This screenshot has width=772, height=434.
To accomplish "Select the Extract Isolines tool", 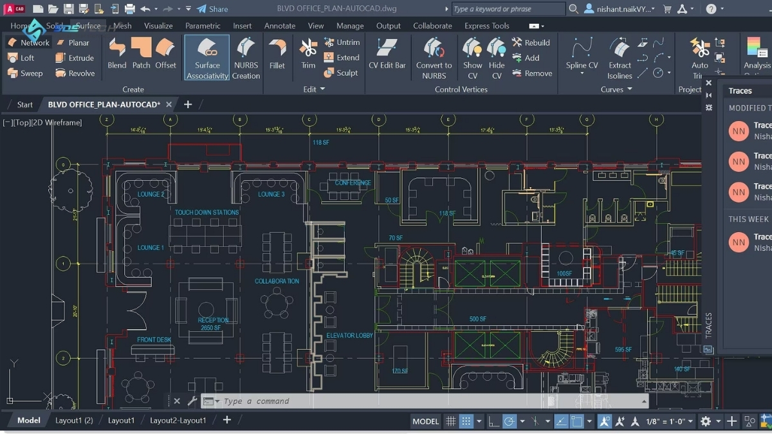I will (620, 58).
